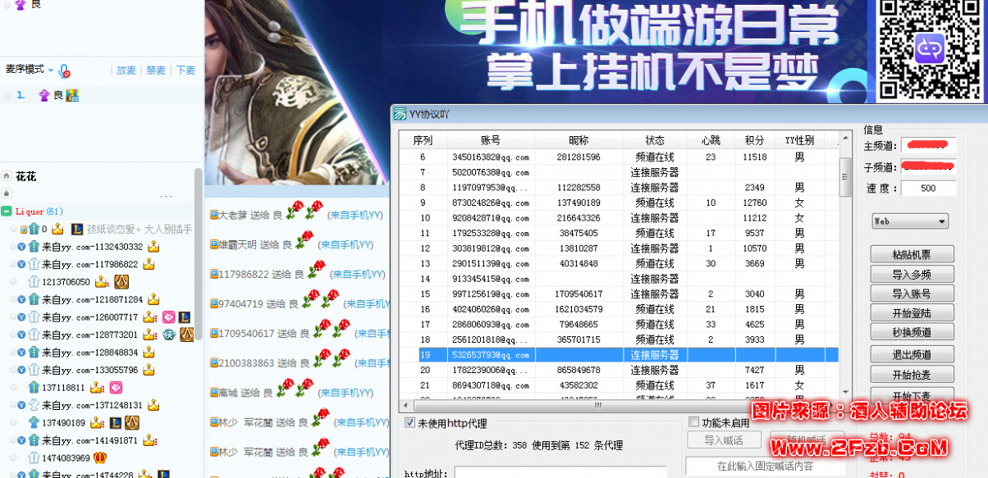
Task: Open the 麦序模式 dropdown arrow
Action: click(x=50, y=71)
